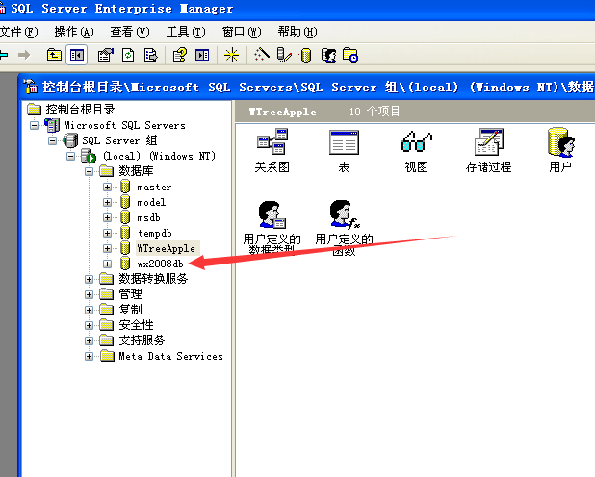Click the New database cylinder icon
595x477 pixels.
306,55
